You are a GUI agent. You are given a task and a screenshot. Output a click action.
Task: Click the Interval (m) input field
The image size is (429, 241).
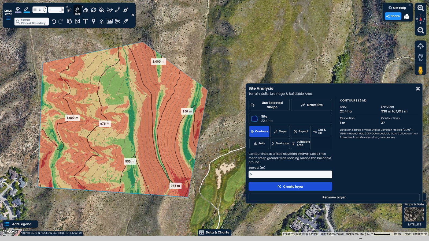(x=290, y=174)
